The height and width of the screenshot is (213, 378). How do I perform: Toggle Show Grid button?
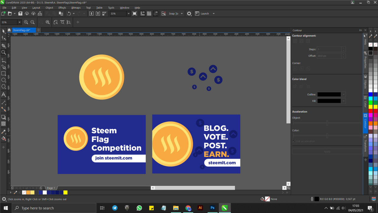coord(149,14)
